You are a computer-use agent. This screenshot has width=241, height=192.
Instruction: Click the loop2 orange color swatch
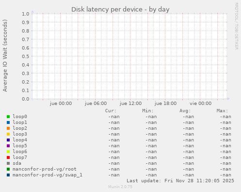[x=8, y=128]
